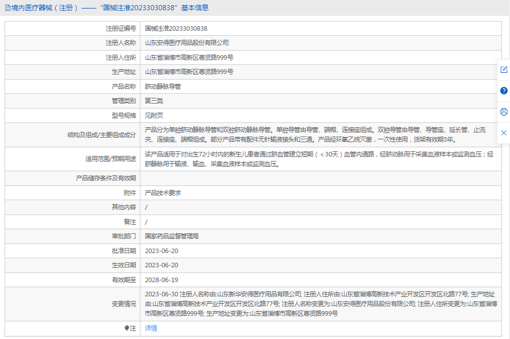The image size is (510, 339).
Task: Click the document icon in page title
Action: click(x=8, y=8)
